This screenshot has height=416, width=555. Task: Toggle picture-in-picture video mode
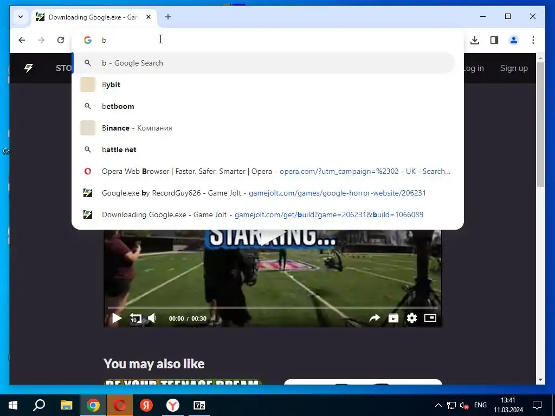430,318
